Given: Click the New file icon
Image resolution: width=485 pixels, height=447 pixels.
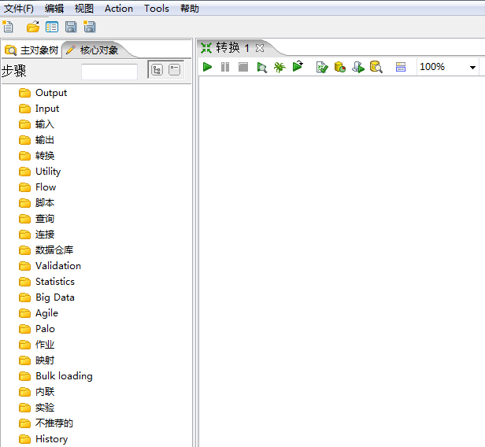Looking at the screenshot, I should pyautogui.click(x=8, y=27).
